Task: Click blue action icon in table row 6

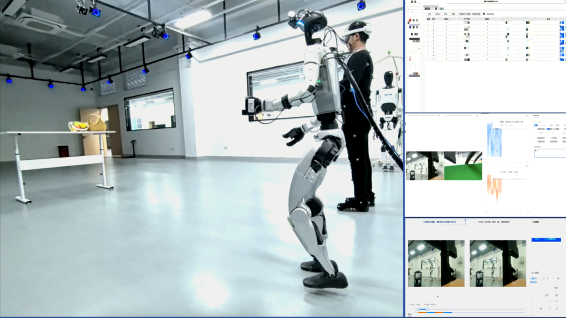Action: coord(562,42)
